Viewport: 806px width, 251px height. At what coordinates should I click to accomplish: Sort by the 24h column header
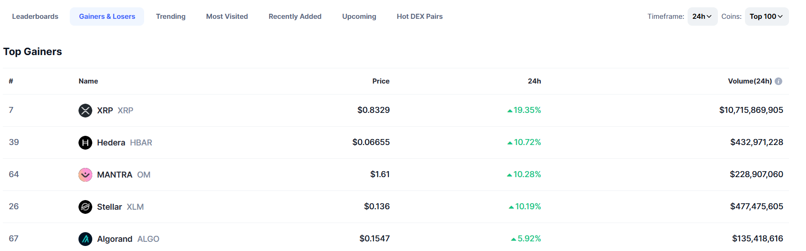click(x=534, y=81)
